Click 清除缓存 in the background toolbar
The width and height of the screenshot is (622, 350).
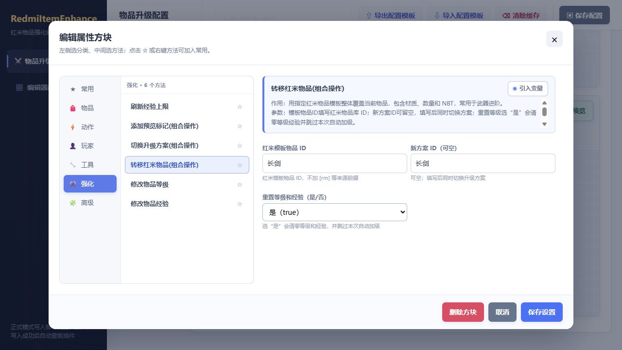click(x=521, y=16)
